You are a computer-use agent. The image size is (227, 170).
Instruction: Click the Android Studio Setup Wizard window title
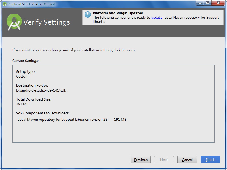[32, 4]
